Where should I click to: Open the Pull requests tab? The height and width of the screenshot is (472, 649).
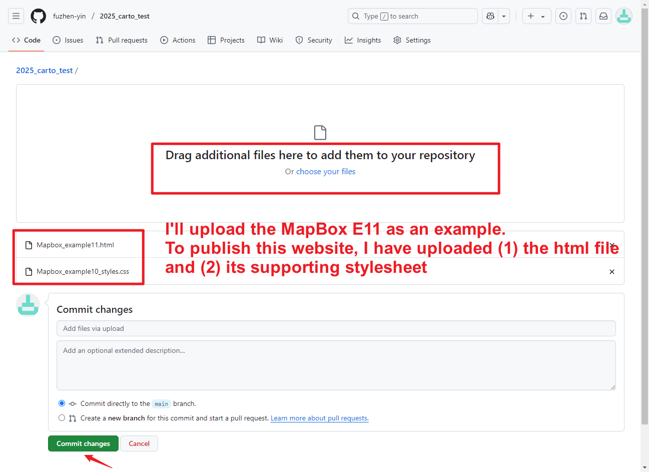[122, 40]
